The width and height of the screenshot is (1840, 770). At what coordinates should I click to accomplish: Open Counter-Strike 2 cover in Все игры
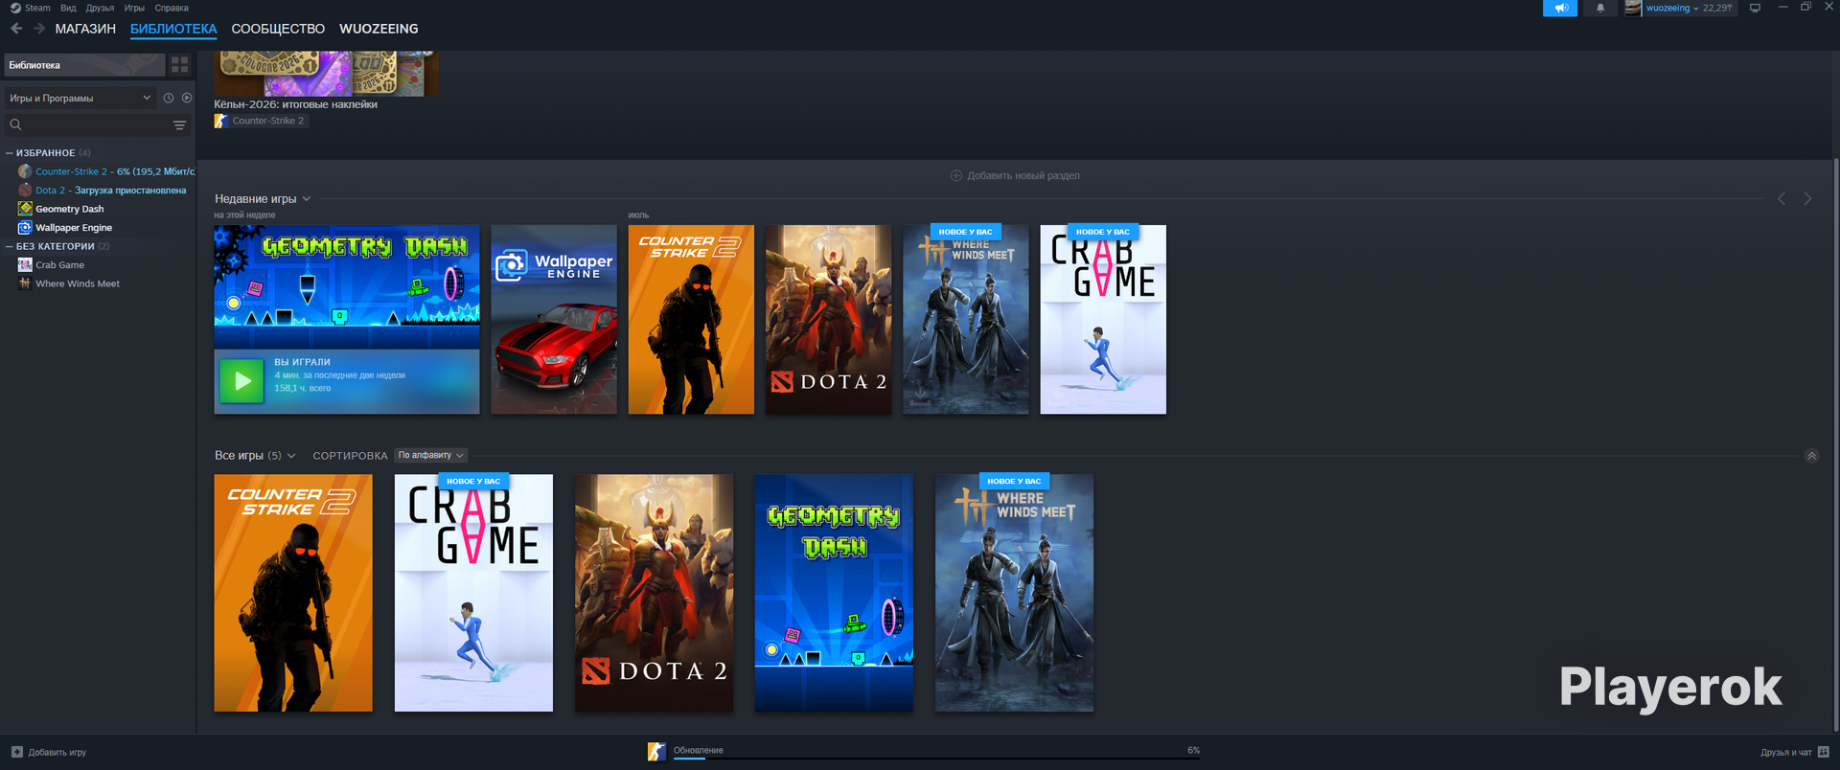[x=293, y=593]
